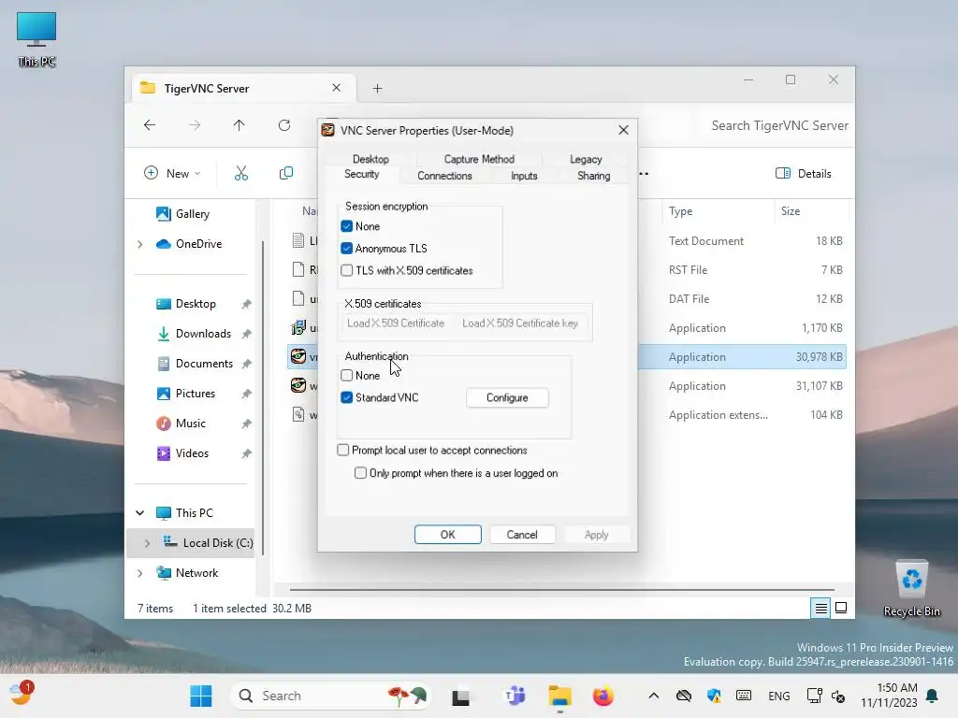The image size is (958, 718).
Task: Expand the Local Disk (C:) node
Action: [147, 543]
